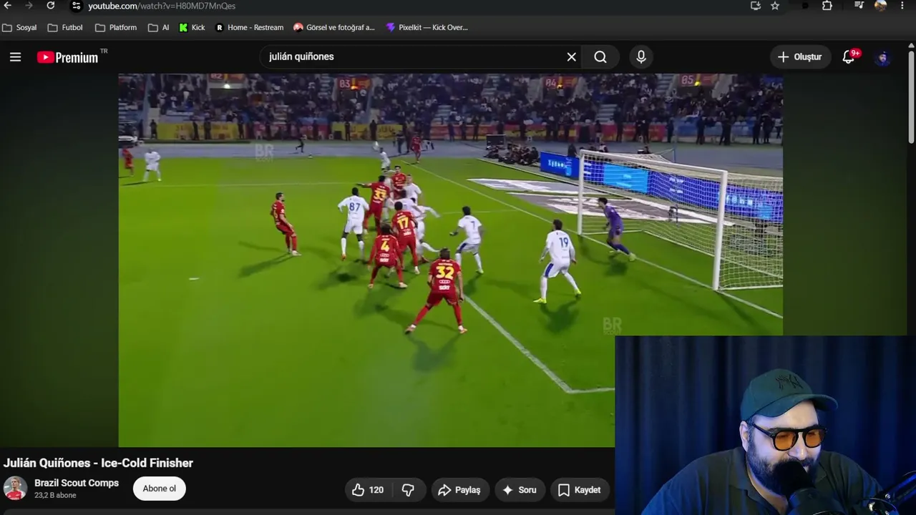Screen dimensions: 916x515
Task: Go back with the browser back arrow
Action: click(x=8, y=6)
